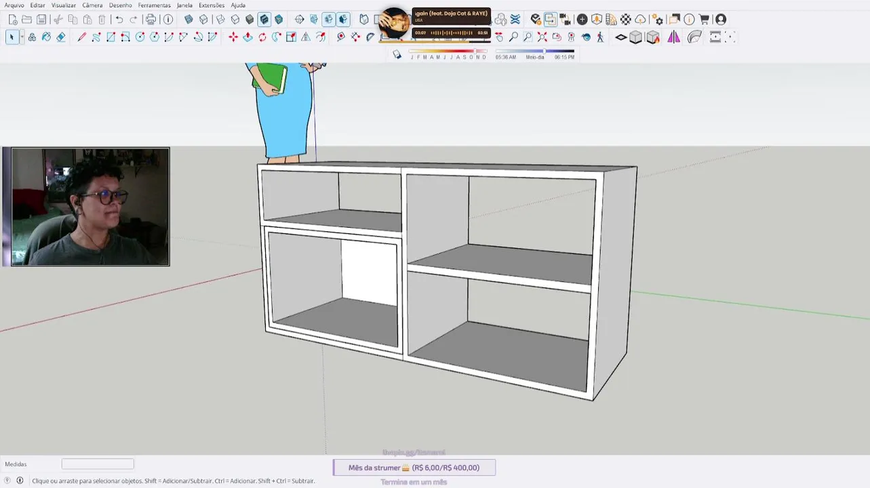Toggle Wireframe face style
870x488 pixels.
click(220, 20)
